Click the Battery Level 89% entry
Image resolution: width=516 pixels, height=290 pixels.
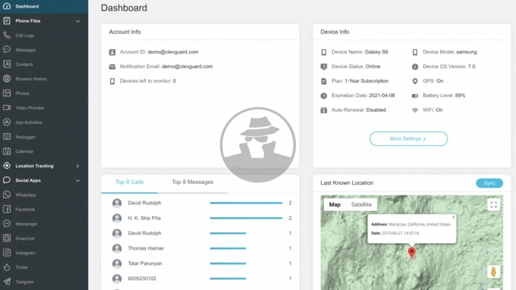point(444,95)
